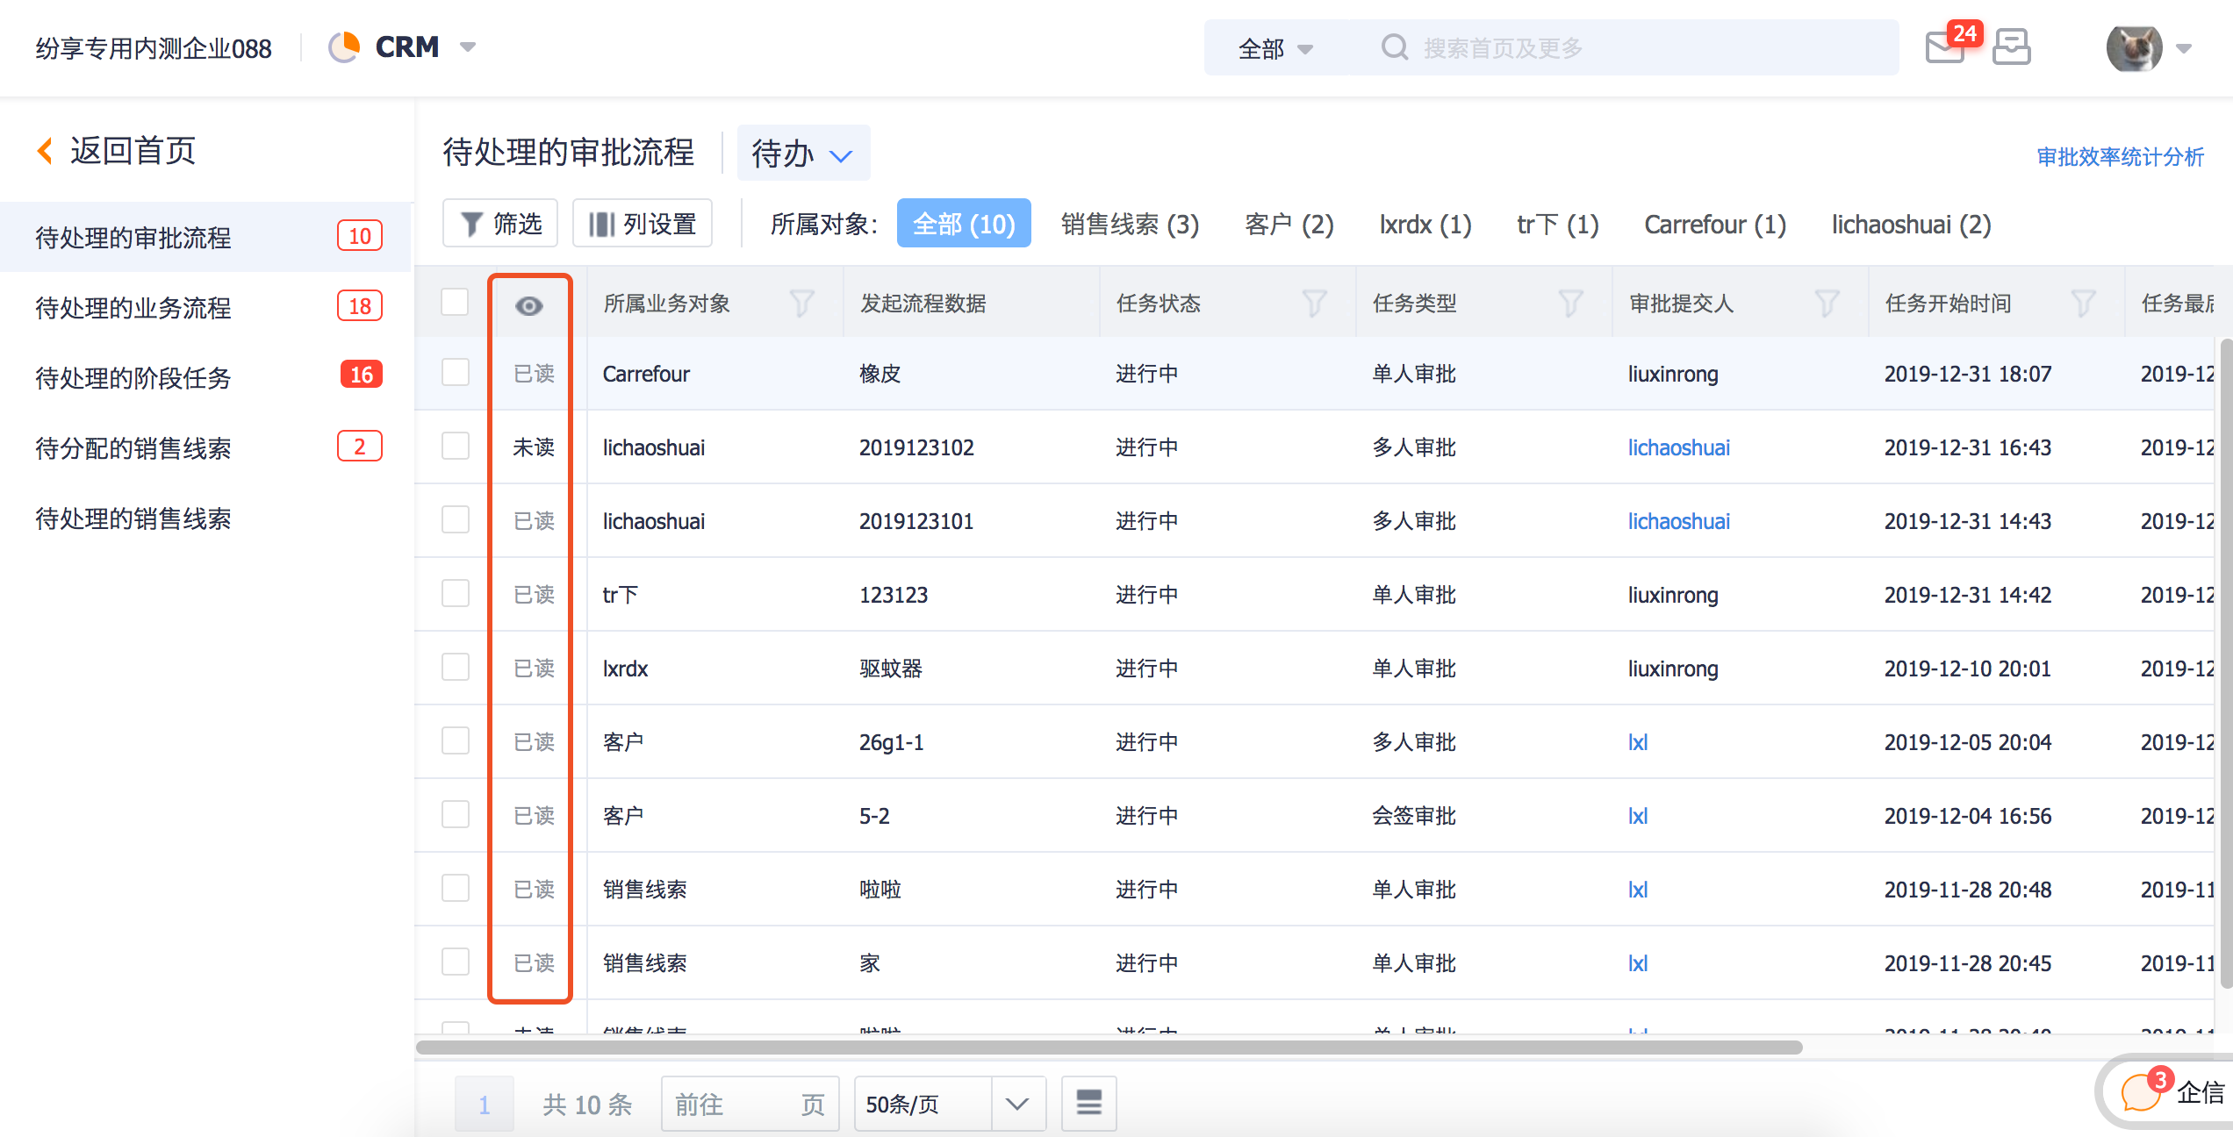Open 待处理的阶段任务 in the sidebar

(206, 377)
